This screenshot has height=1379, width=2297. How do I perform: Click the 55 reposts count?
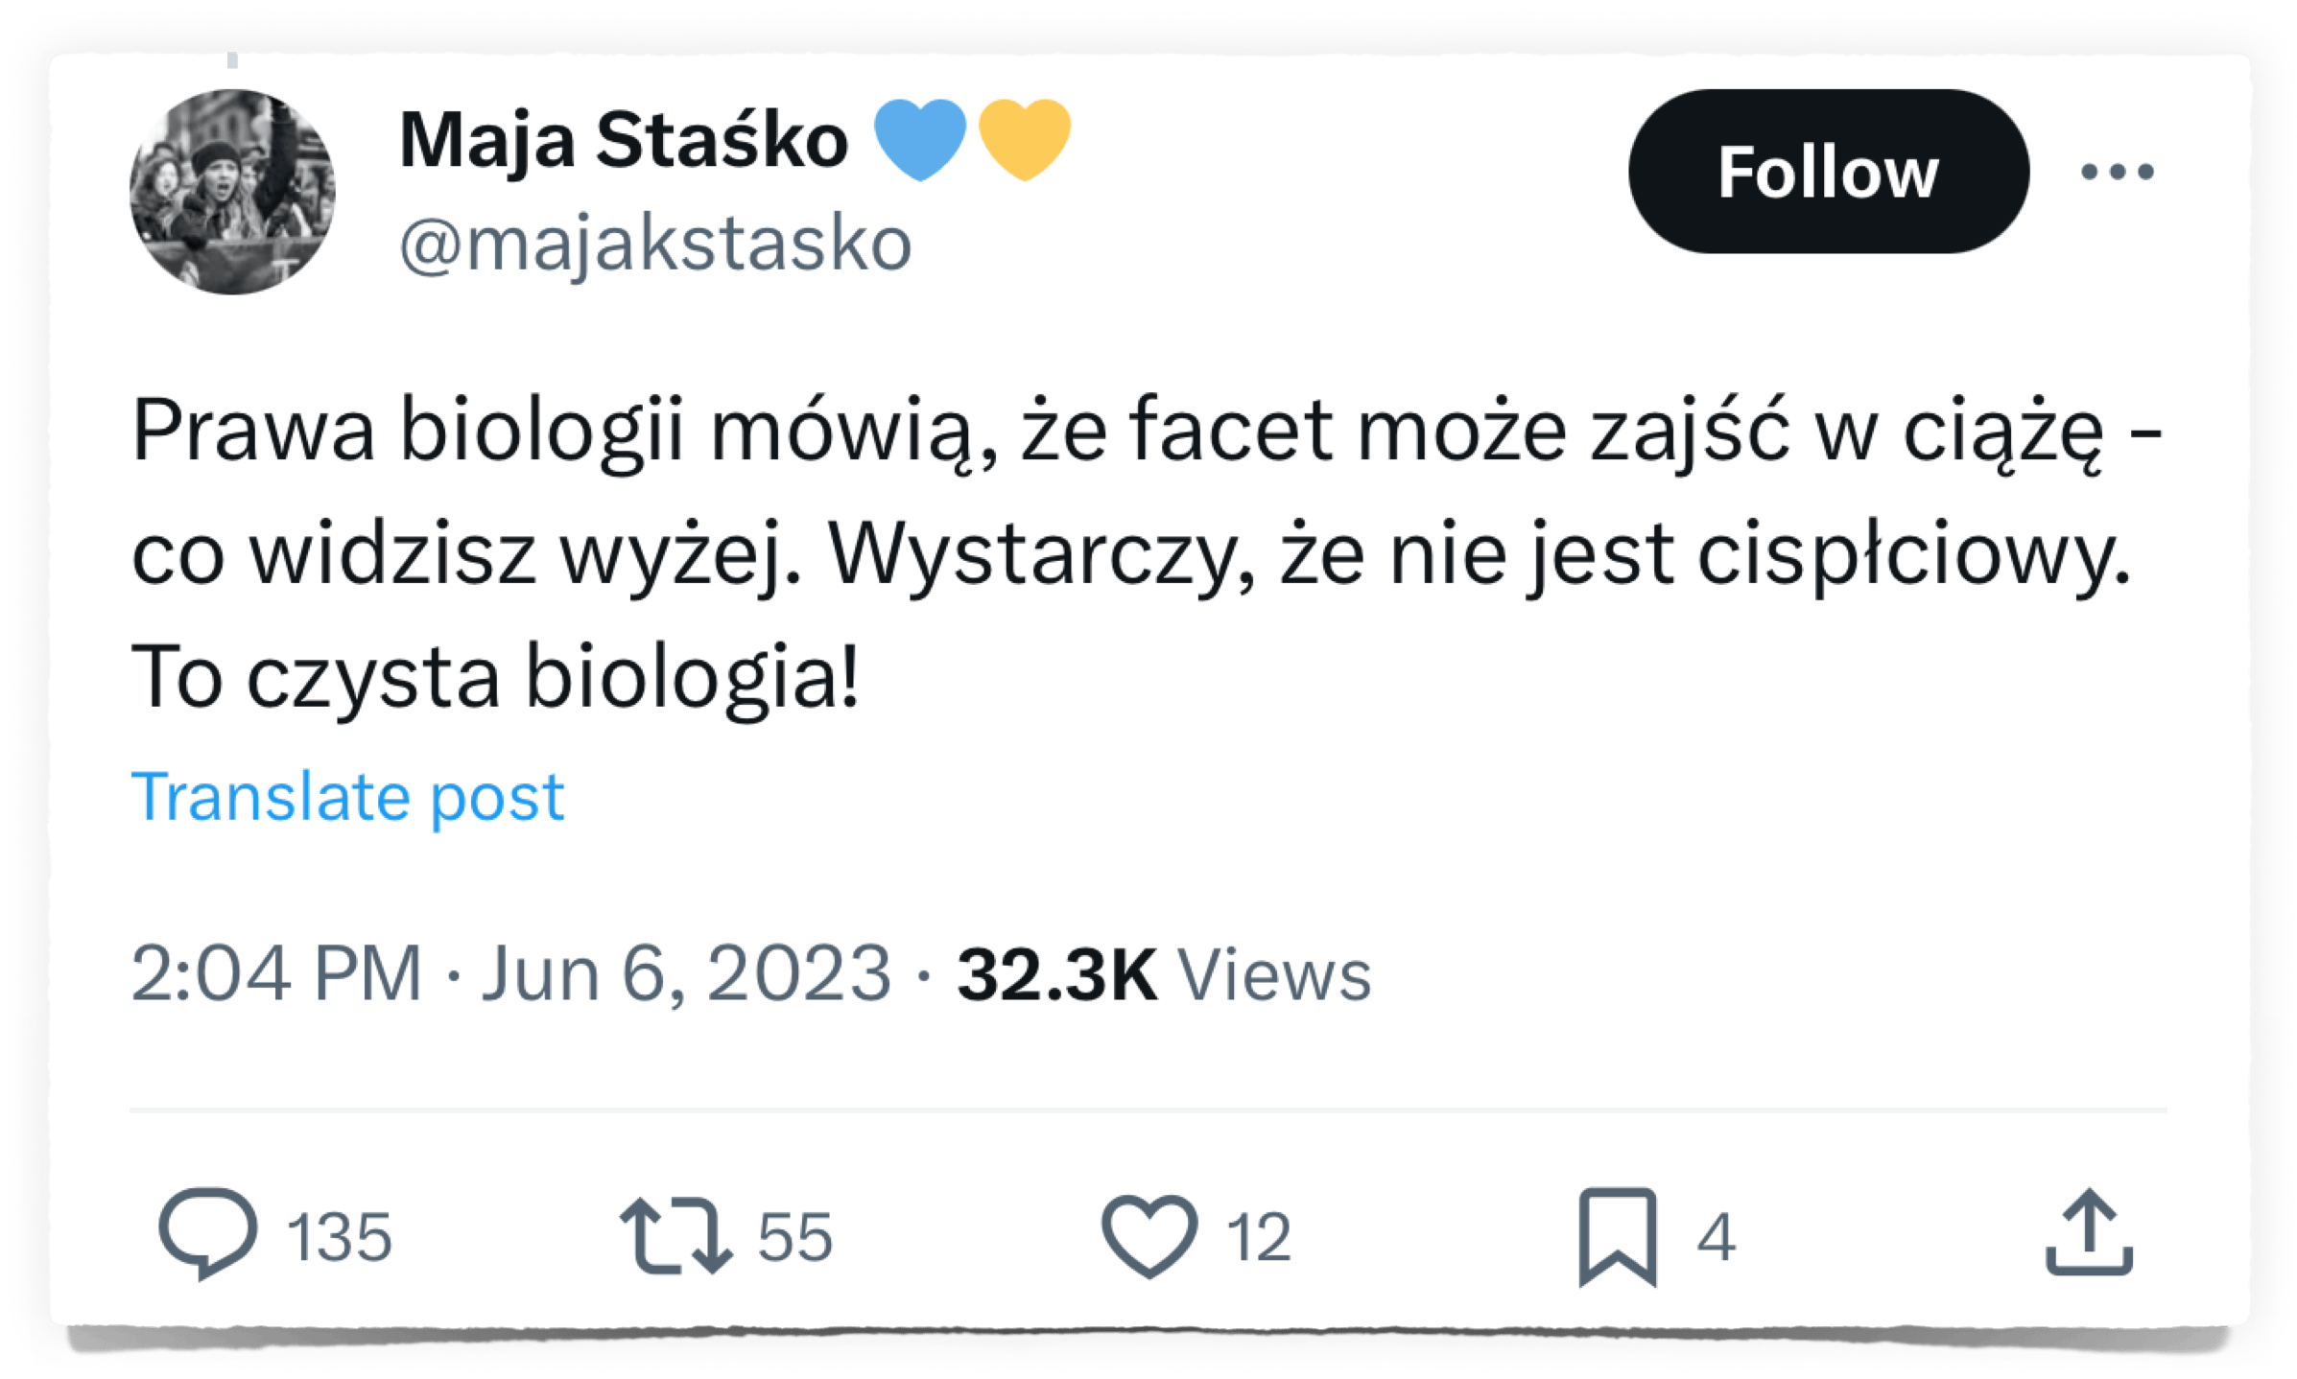[x=795, y=1237]
